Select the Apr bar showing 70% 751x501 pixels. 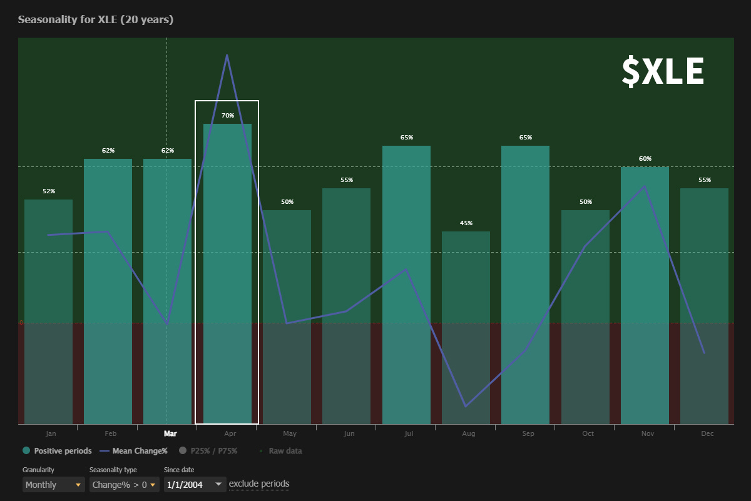pyautogui.click(x=227, y=274)
